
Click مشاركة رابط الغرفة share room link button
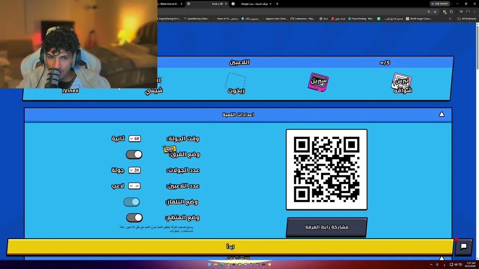327,227
